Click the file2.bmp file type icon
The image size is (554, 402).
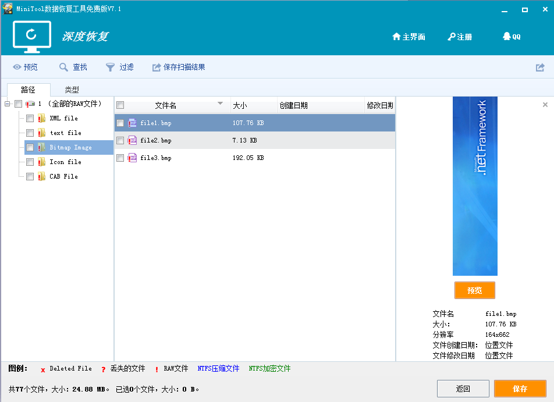pyautogui.click(x=132, y=140)
